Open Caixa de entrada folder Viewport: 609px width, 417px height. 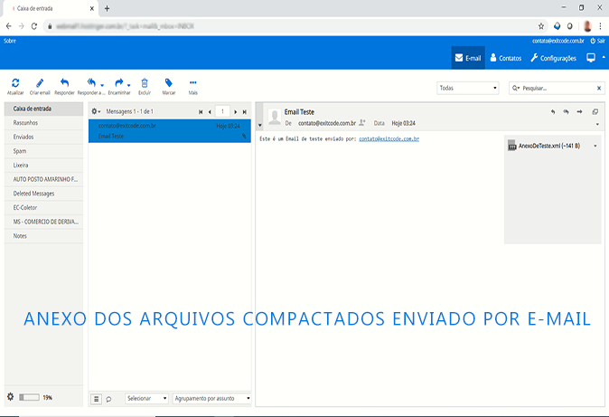(x=43, y=109)
